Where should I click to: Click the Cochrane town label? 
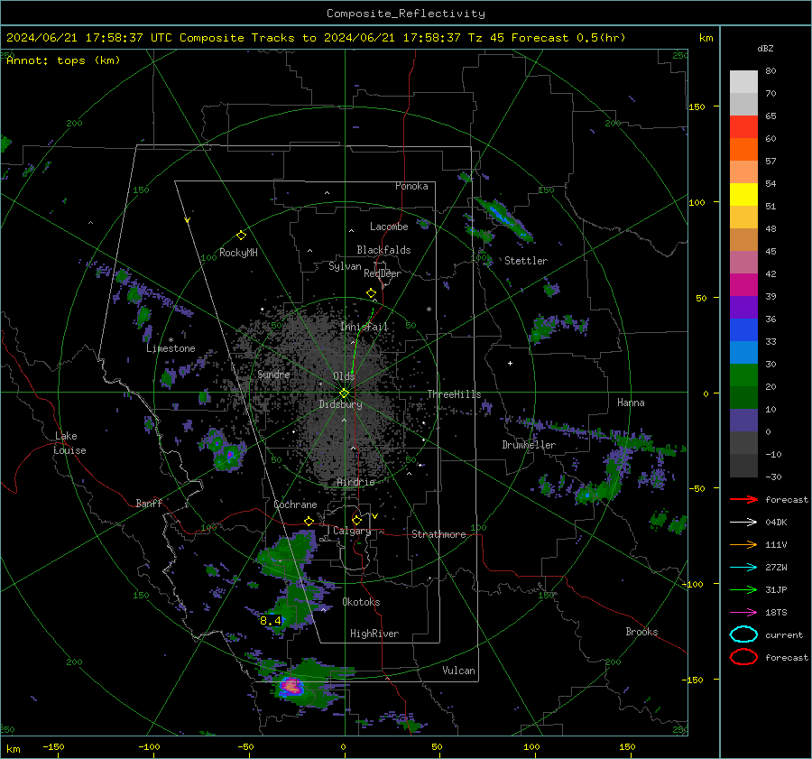(x=295, y=504)
